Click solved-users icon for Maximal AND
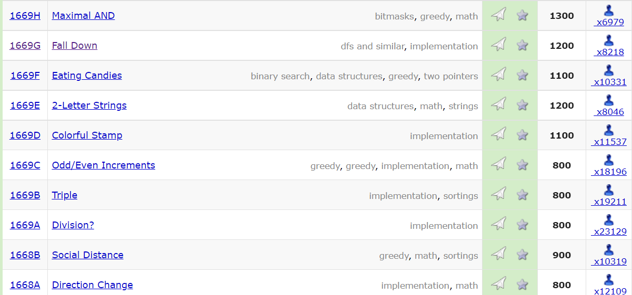This screenshot has width=632, height=295. (609, 10)
